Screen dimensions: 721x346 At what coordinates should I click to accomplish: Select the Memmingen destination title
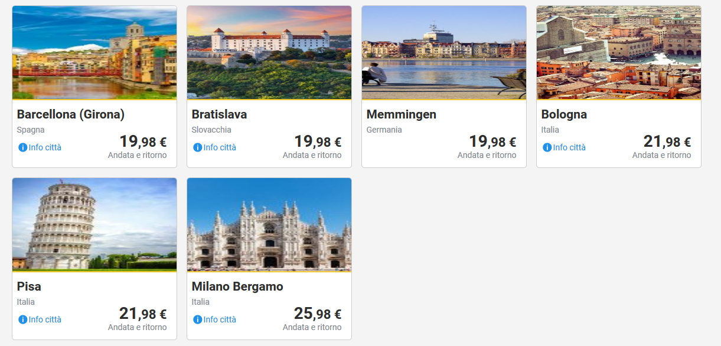point(402,114)
